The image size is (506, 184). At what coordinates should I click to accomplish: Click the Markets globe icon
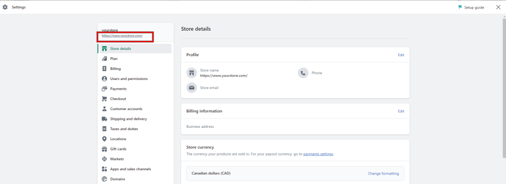tap(104, 159)
